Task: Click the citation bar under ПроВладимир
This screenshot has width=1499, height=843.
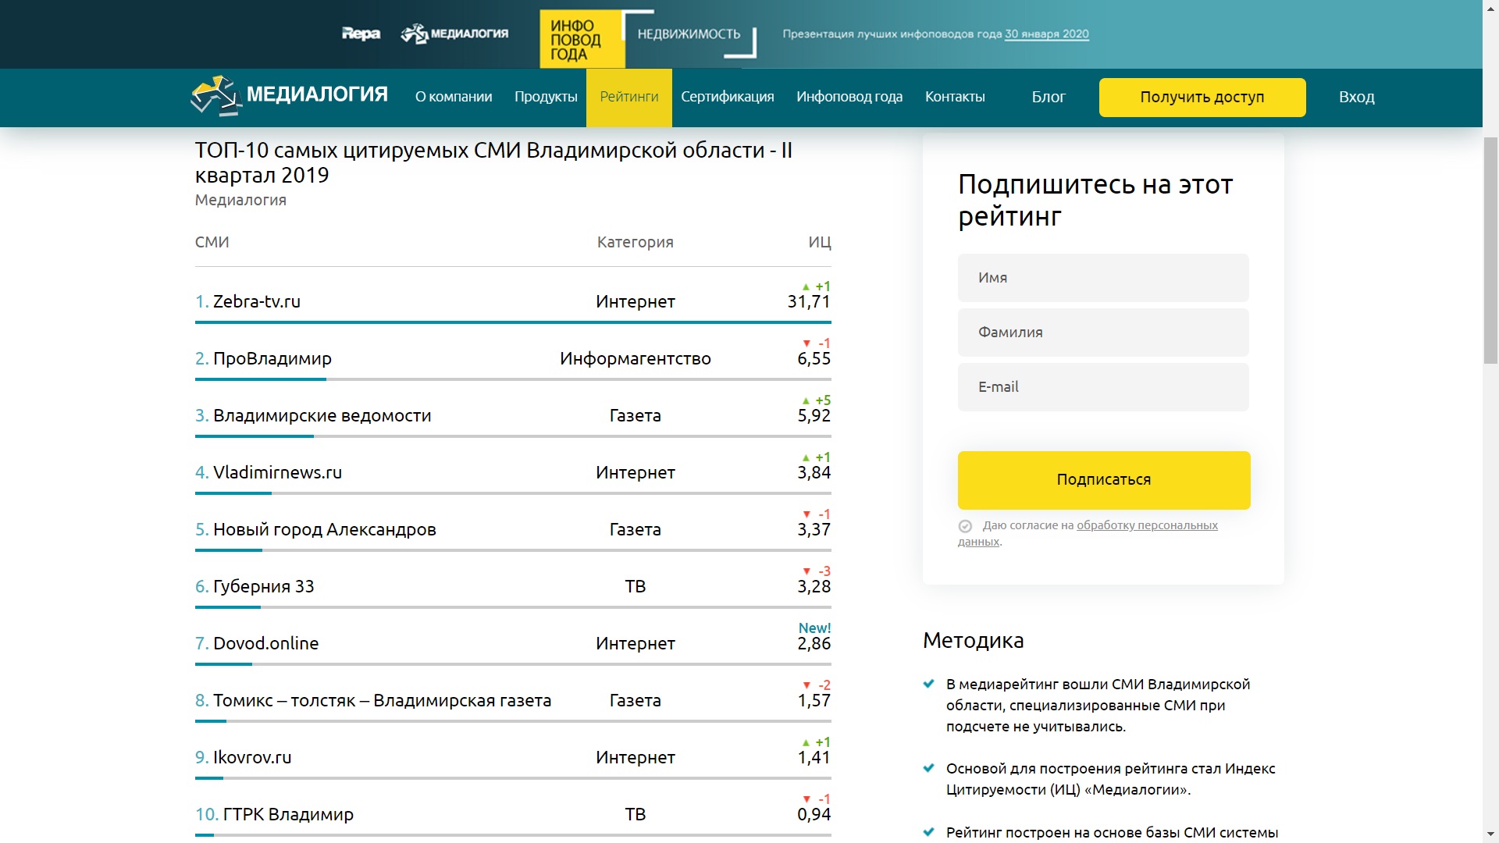Action: (x=513, y=379)
